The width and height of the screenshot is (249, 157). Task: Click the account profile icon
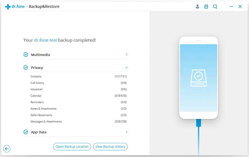click(197, 6)
